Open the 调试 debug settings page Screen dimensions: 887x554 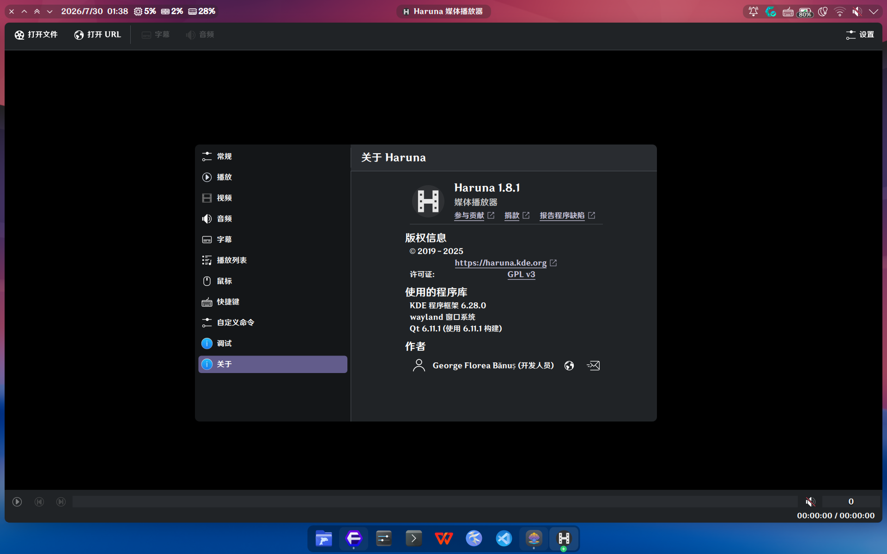click(273, 343)
